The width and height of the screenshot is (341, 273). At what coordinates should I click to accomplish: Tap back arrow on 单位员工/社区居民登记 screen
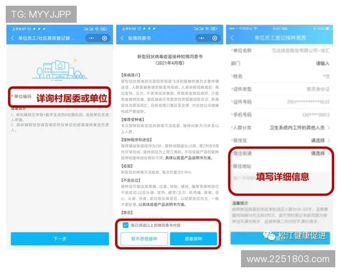13,38
